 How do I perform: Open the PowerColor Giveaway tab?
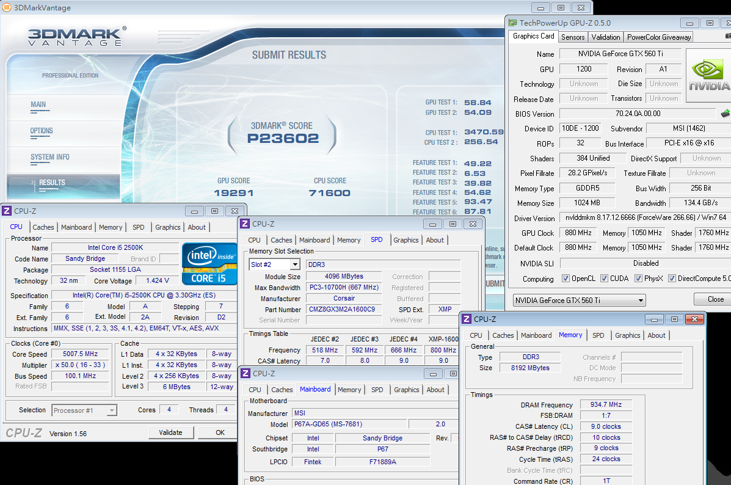[x=659, y=37]
